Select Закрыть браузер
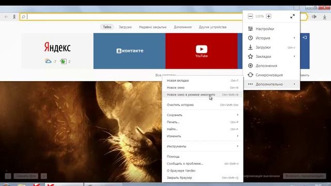 (203, 178)
